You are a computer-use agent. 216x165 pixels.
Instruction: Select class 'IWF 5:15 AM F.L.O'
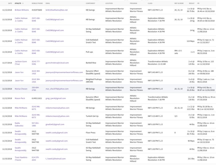pyautogui.click(x=155, y=116)
